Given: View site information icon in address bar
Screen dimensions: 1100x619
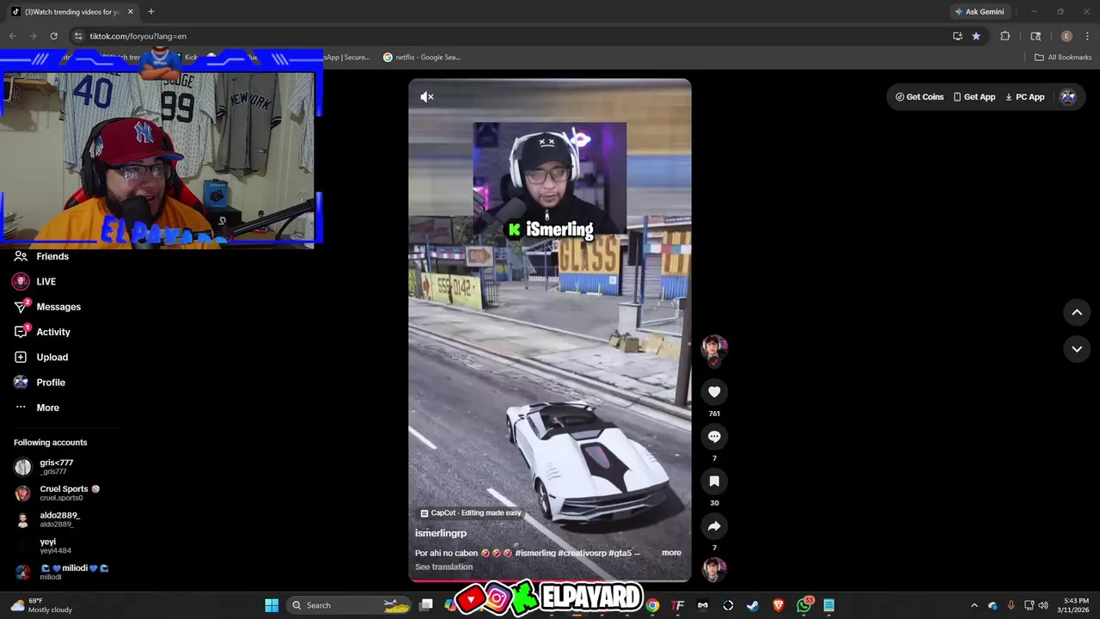Looking at the screenshot, I should 78,36.
